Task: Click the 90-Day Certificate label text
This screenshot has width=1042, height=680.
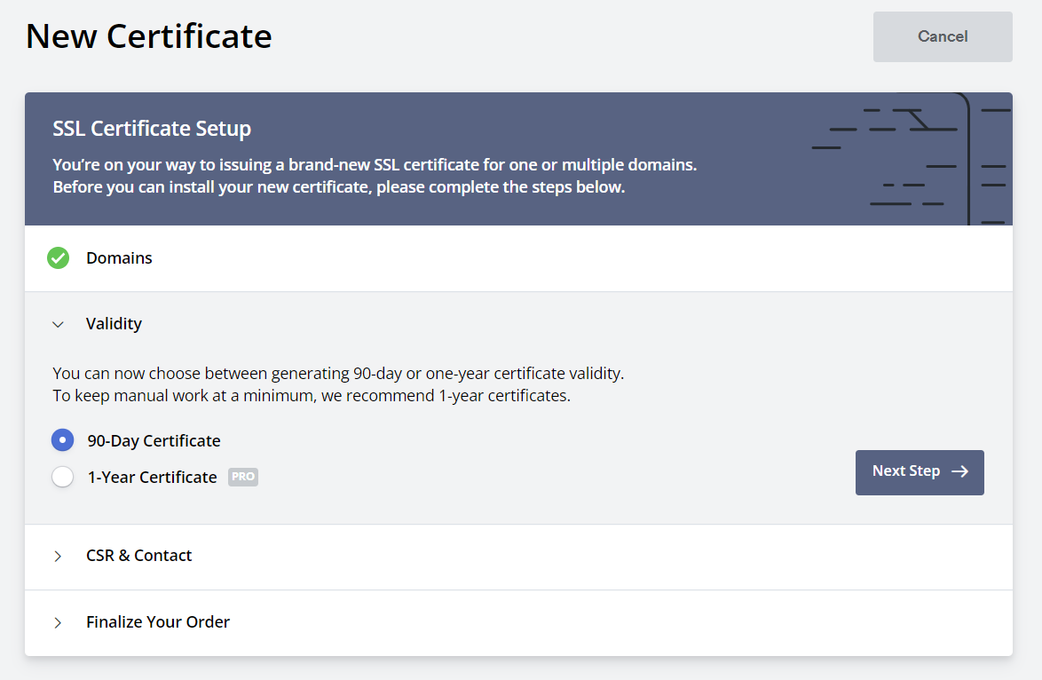Action: [154, 440]
